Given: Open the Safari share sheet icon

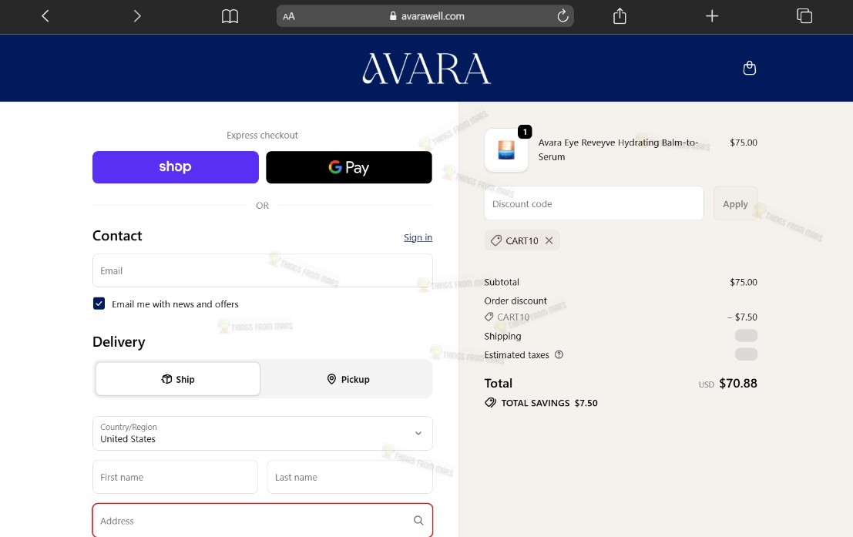Looking at the screenshot, I should (620, 15).
